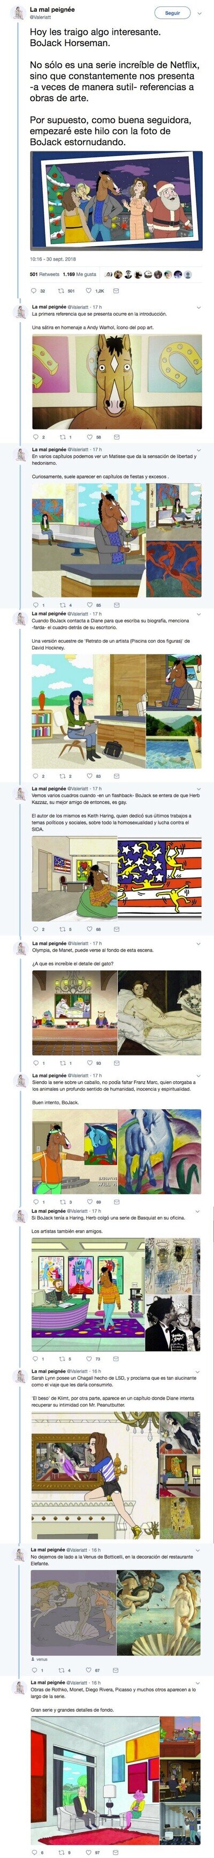The width and height of the screenshot is (214, 1858).
Task: Open the options chevron on Andy Warhol tweet
Action: click(x=200, y=307)
